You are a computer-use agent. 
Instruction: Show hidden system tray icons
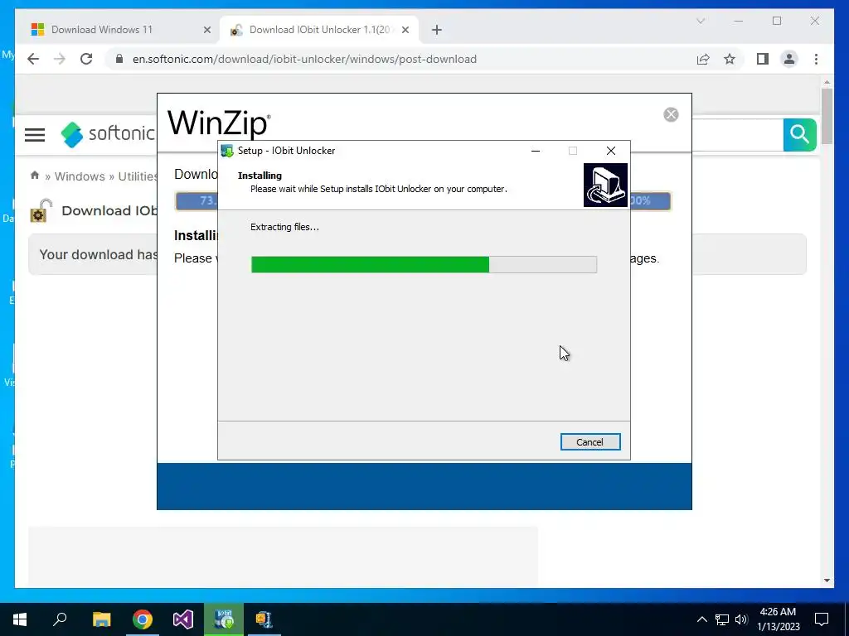point(701,619)
